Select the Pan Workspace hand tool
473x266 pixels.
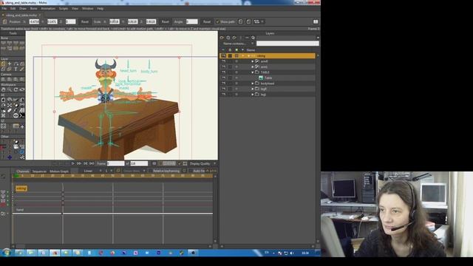click(3, 89)
